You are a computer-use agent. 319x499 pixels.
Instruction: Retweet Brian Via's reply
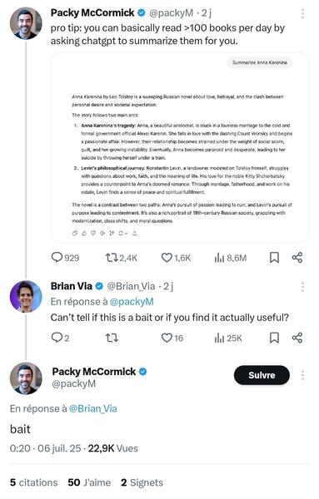(112, 338)
